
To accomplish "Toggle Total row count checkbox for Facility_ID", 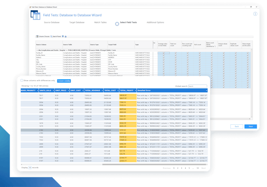I will [x=176, y=53].
